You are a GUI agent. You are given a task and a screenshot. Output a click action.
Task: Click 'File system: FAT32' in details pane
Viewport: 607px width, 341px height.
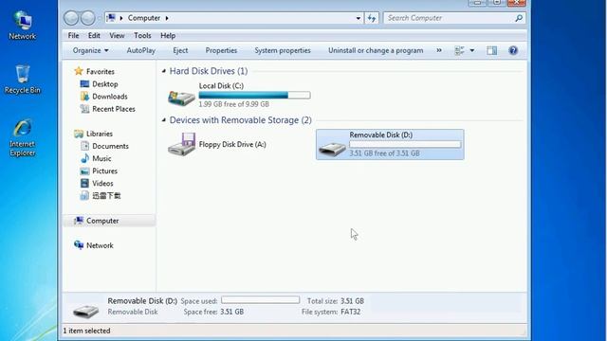point(331,312)
